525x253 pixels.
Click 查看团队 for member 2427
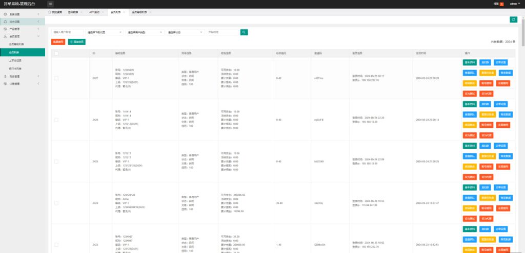[470, 73]
